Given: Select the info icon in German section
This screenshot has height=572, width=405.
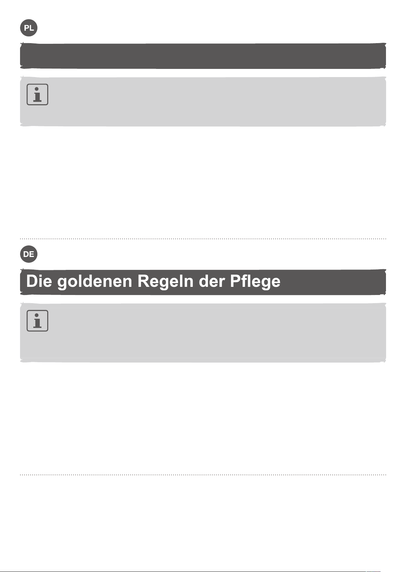Looking at the screenshot, I should pyautogui.click(x=37, y=320).
